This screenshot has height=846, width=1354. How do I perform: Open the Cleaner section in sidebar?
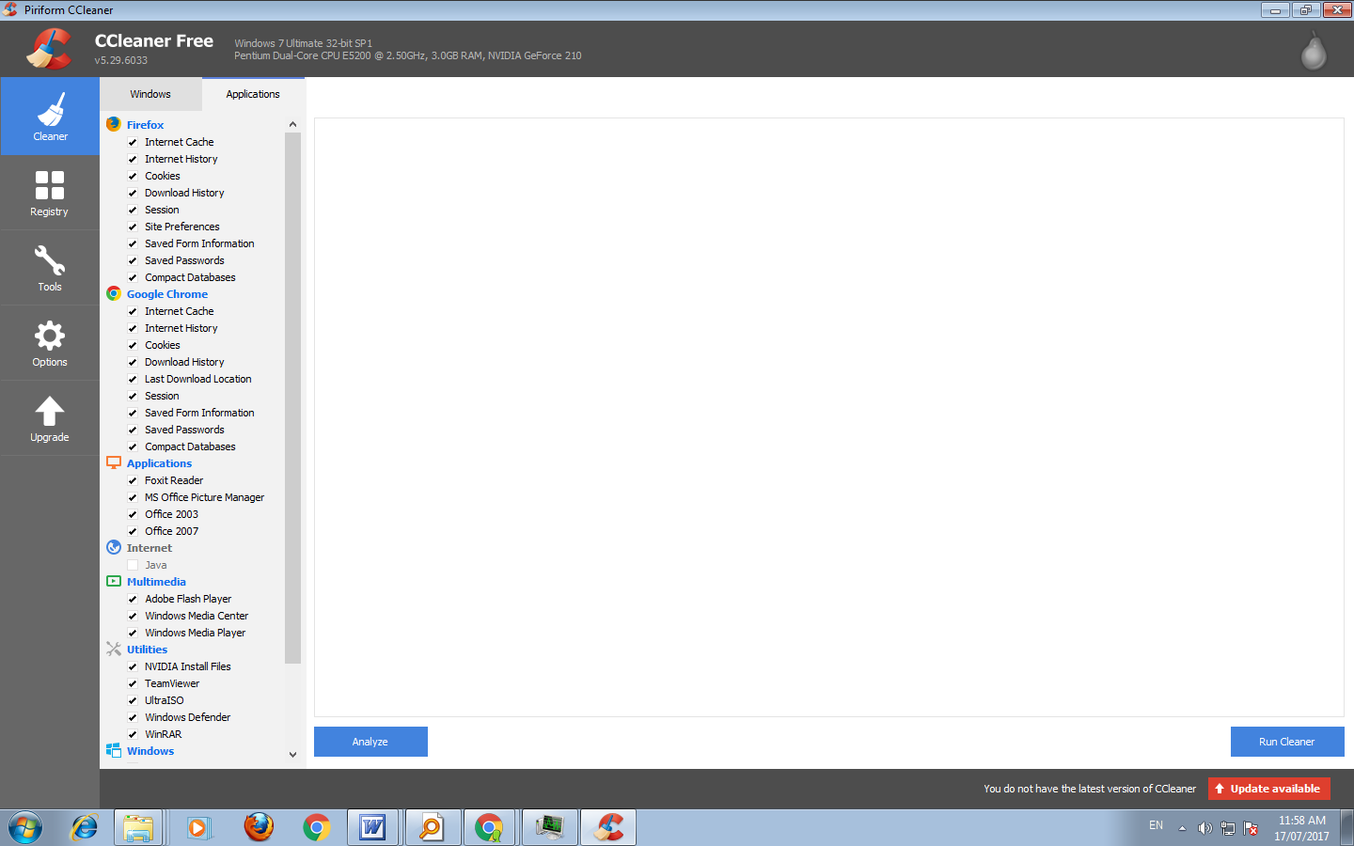point(50,117)
